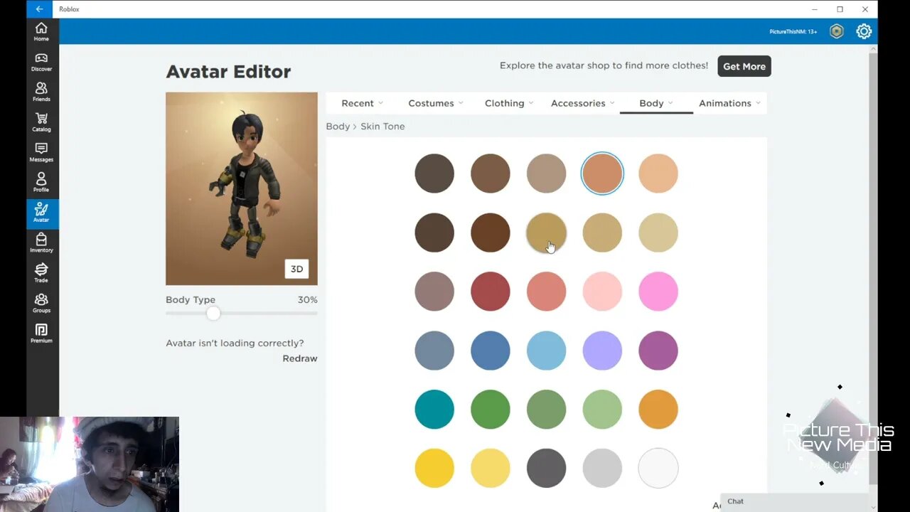Open the Robux hexagon icon
This screenshot has width=910, height=512.
coord(837,31)
